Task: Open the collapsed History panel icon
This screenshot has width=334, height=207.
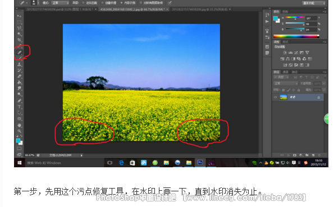Action: (x=267, y=15)
